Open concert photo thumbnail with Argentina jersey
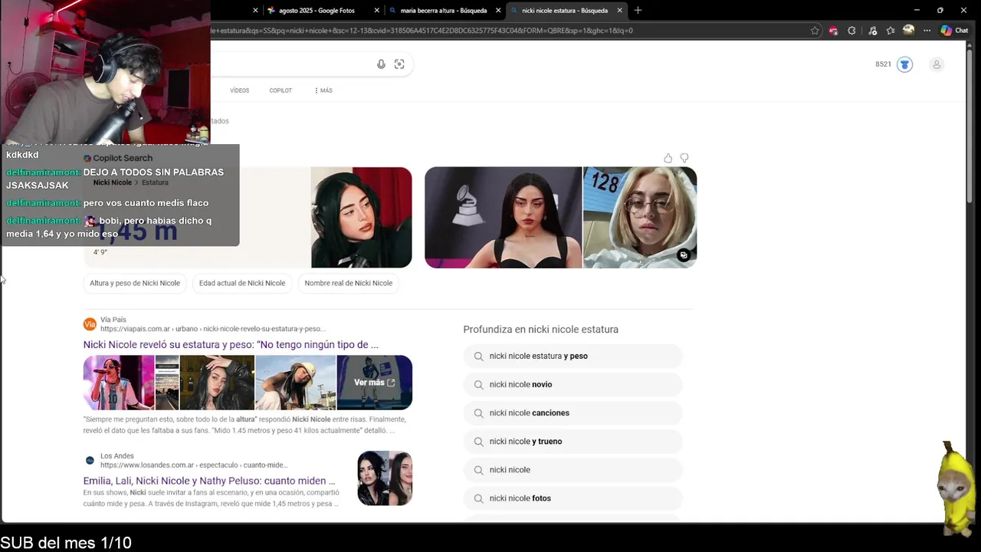Viewport: 981px width, 552px height. 119,382
